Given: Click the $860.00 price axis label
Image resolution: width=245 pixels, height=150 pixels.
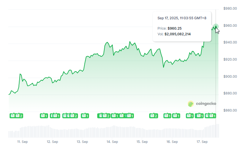Looking at the screenshot, I should [230, 110].
